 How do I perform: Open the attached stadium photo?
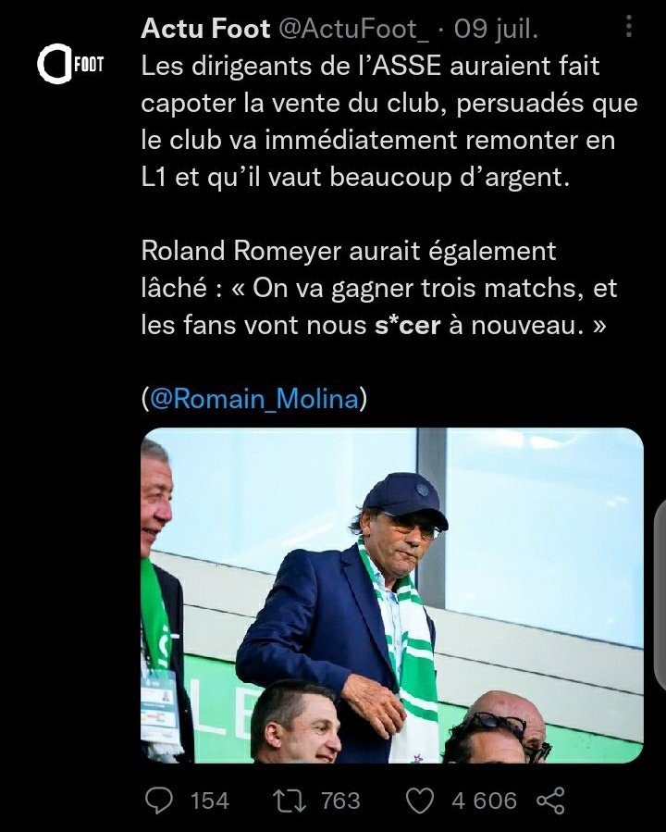pyautogui.click(x=392, y=595)
